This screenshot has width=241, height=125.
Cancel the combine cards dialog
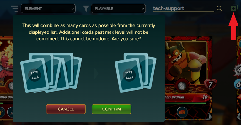(66, 109)
